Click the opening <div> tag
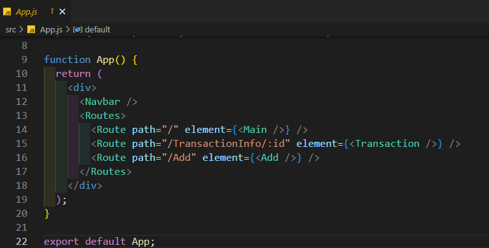The image size is (489, 248). coord(82,88)
